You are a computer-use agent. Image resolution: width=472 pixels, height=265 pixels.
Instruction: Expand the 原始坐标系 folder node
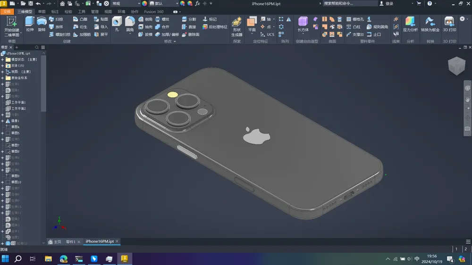click(x=2, y=78)
